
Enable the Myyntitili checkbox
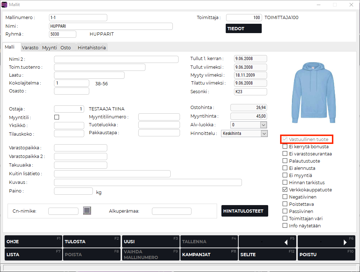57,117
